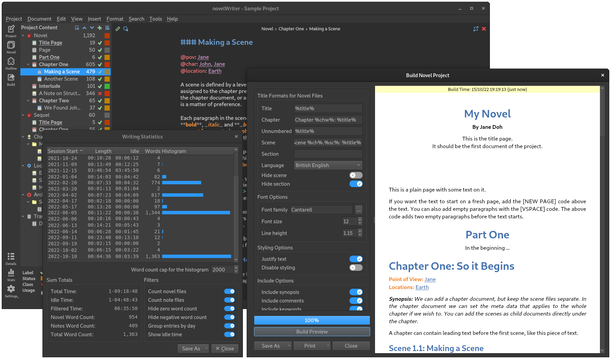
Task: Open the Document menu
Action: [x=39, y=19]
